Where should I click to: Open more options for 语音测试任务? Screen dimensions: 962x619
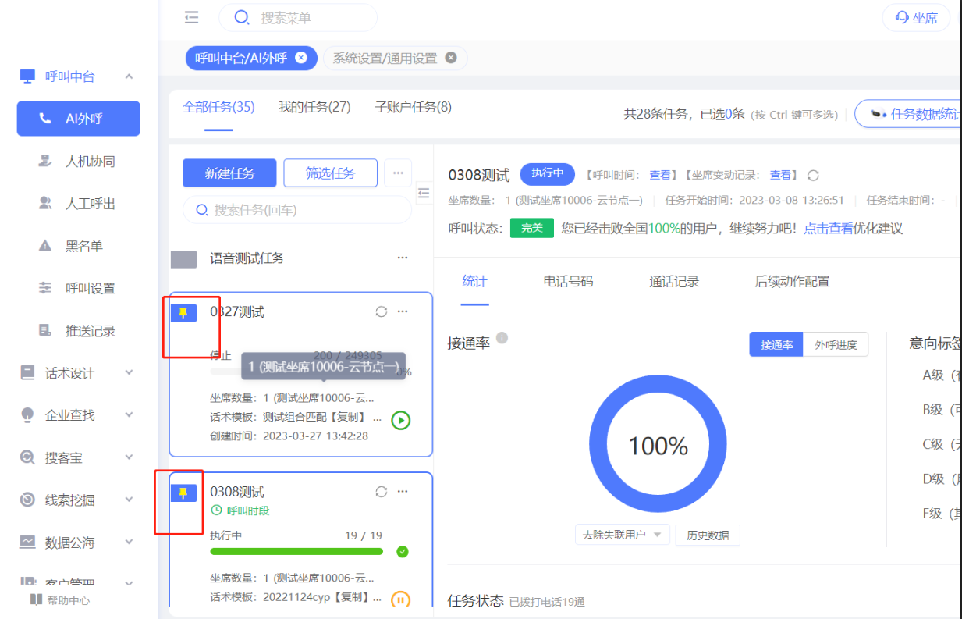(x=403, y=258)
